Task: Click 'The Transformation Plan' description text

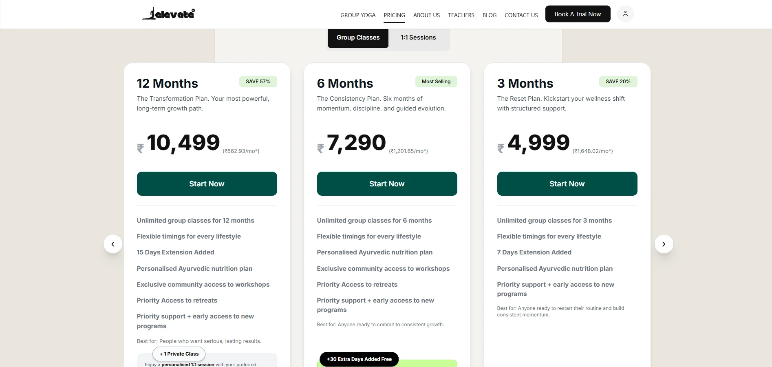Action: point(203,104)
